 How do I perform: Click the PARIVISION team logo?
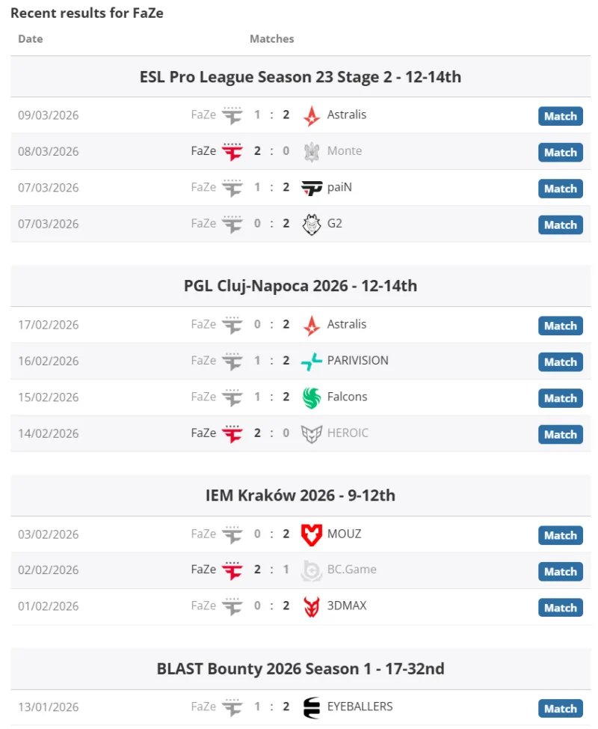click(x=311, y=362)
